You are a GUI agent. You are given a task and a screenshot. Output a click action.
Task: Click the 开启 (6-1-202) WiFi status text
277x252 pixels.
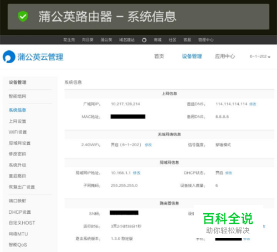tap(126, 145)
